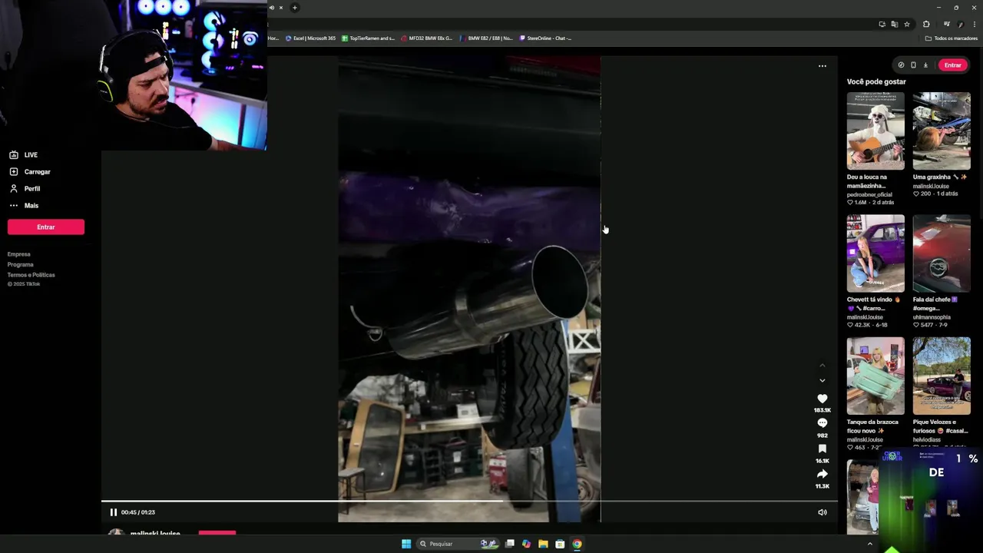Open the 'Fala daí chefe' video thumbnail
The height and width of the screenshot is (553, 983).
[x=942, y=253]
